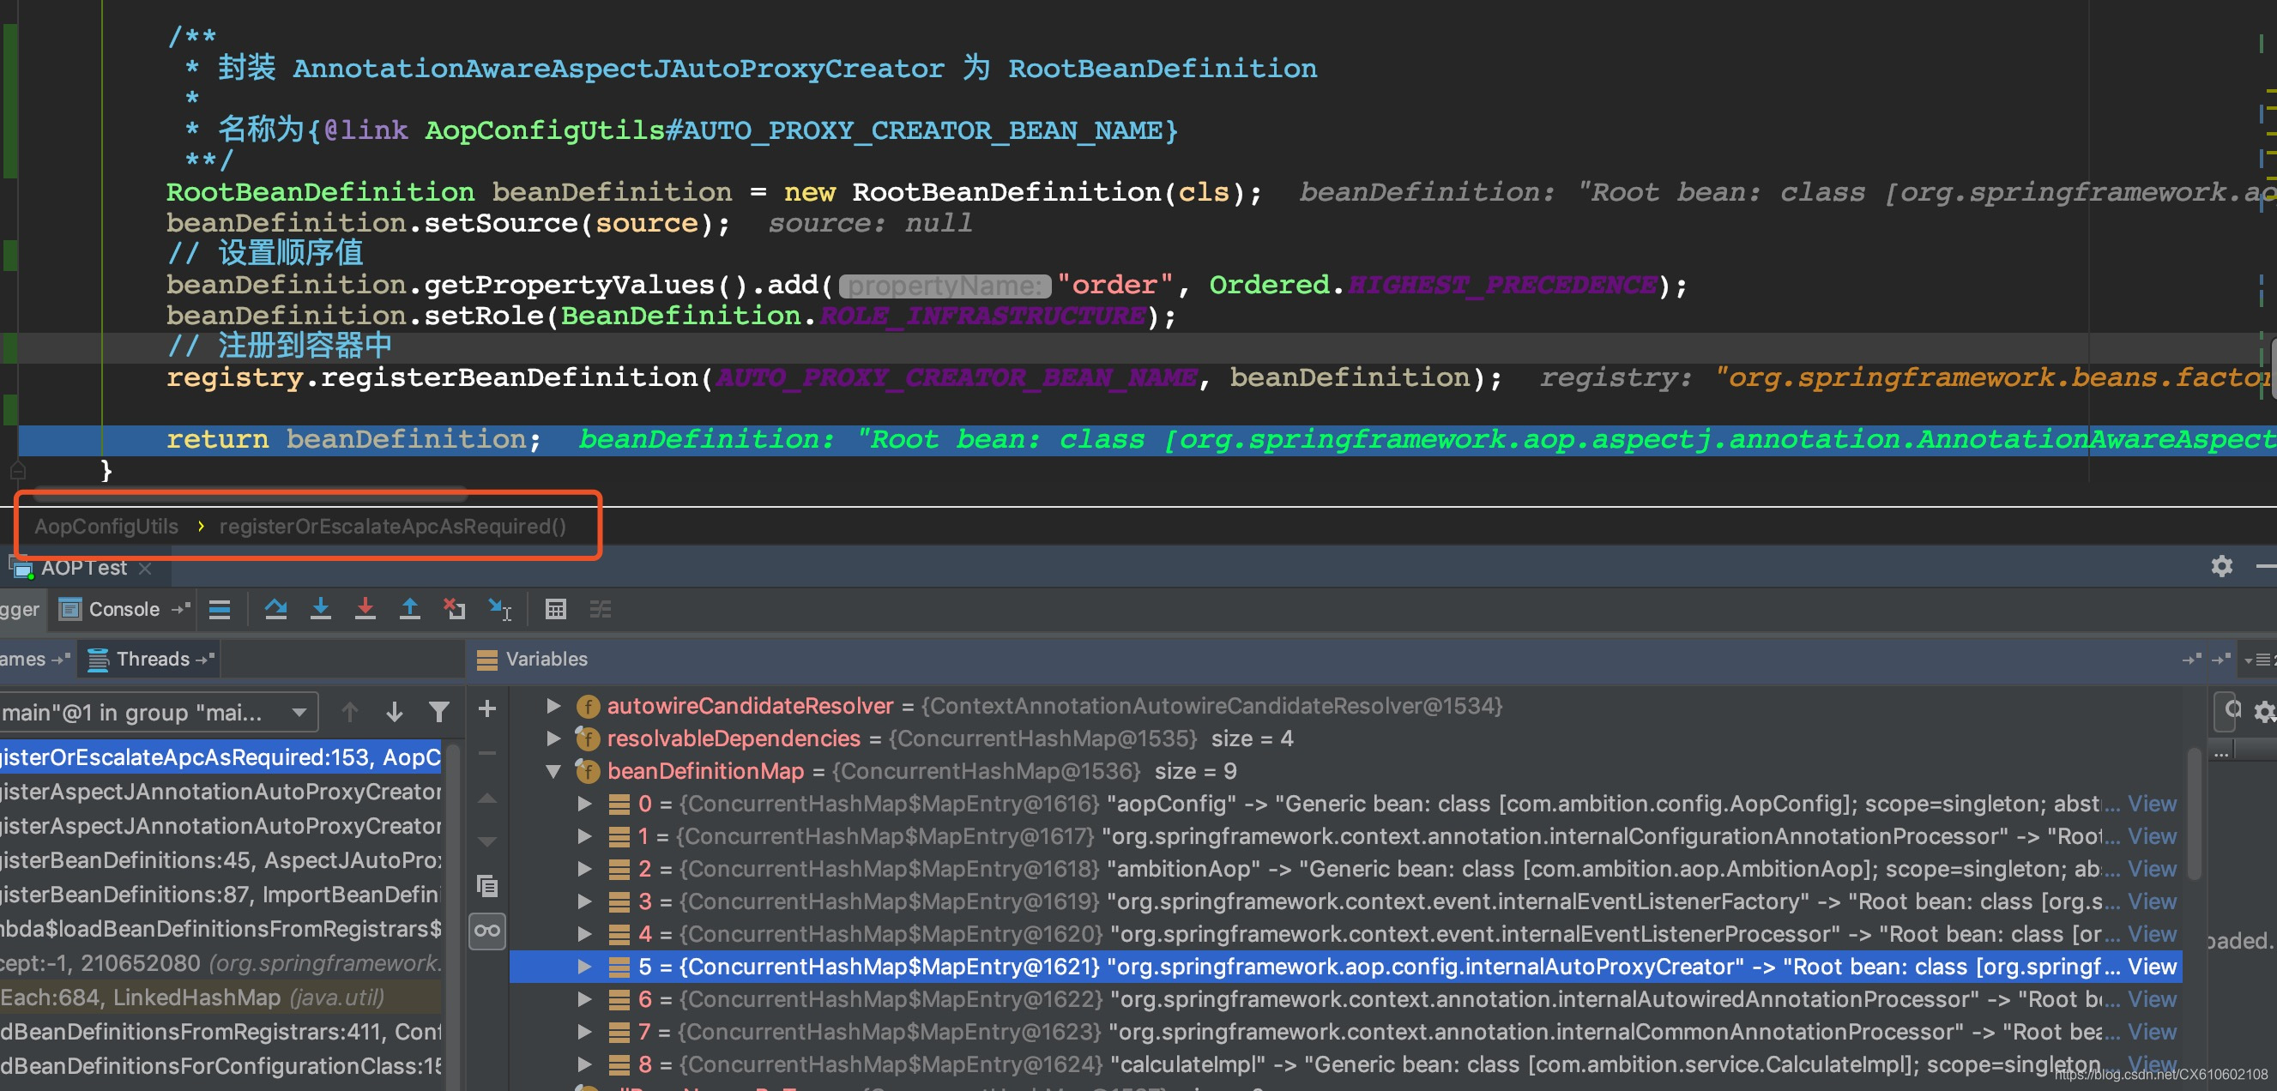Viewport: 2277px width, 1091px height.
Task: Expand the resolvableDependencies node
Action: coord(553,738)
